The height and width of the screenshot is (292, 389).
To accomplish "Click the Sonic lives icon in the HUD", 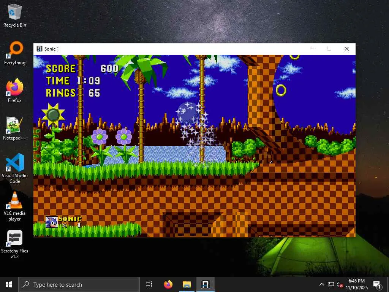I will 51,222.
